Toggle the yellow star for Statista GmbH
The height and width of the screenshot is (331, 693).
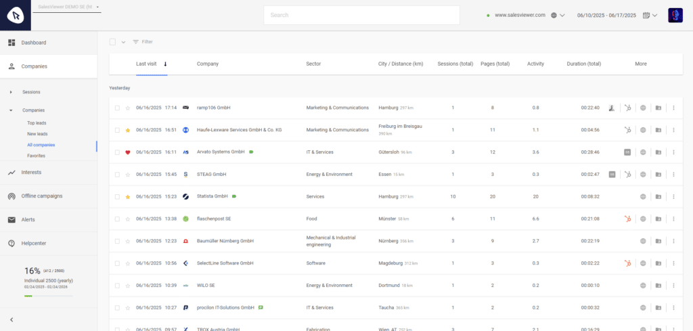pos(128,197)
